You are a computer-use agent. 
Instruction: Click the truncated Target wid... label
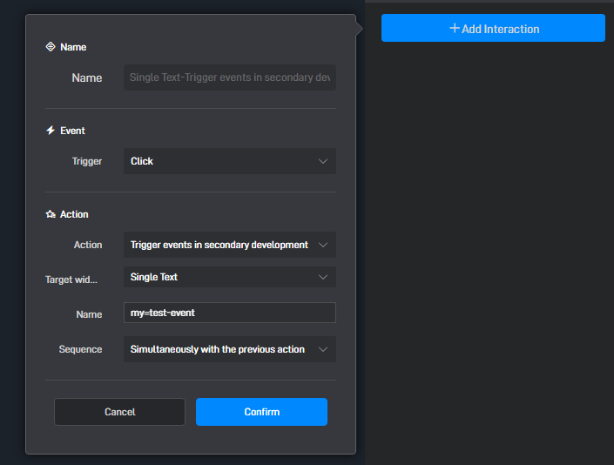[71, 280]
